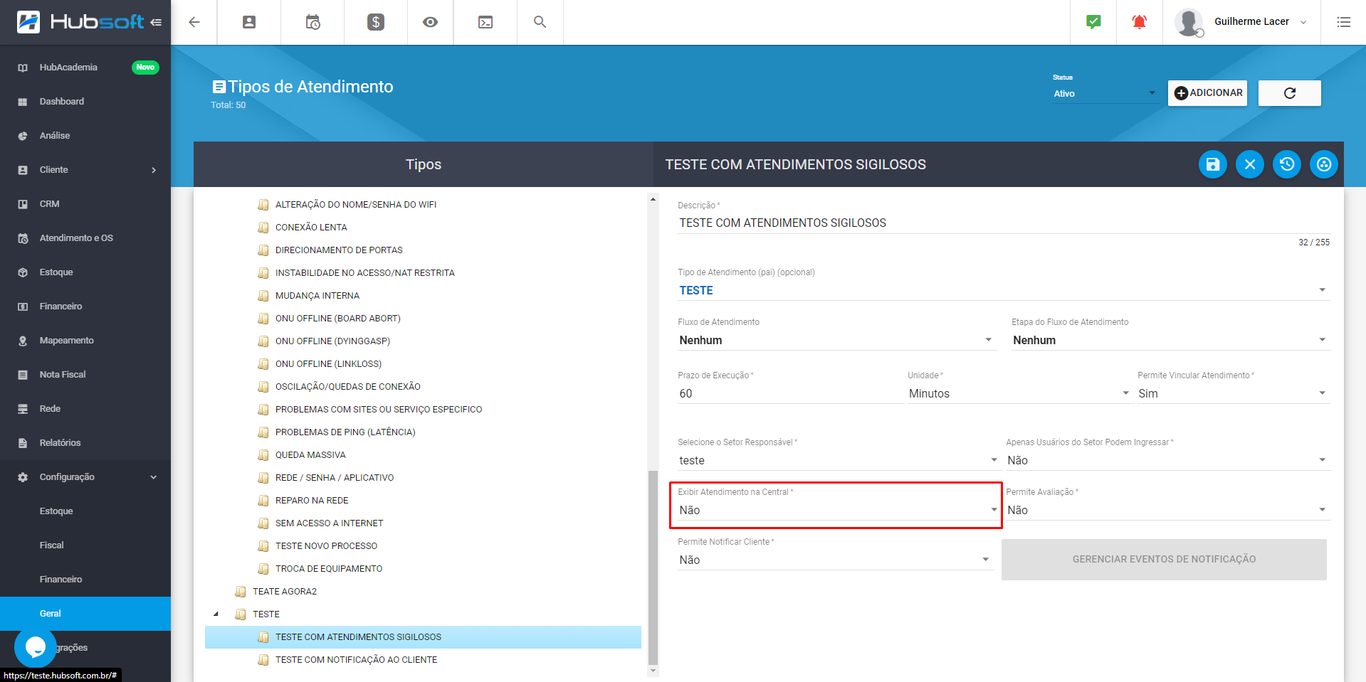The width and height of the screenshot is (1366, 682).
Task: Expand the Cliente sidebar menu
Action: 85,170
